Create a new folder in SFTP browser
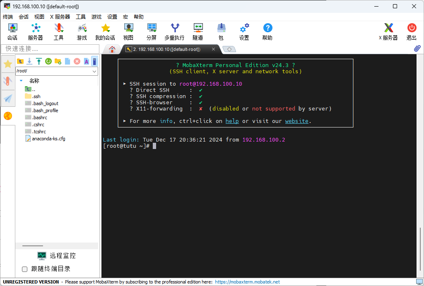 pos(58,61)
